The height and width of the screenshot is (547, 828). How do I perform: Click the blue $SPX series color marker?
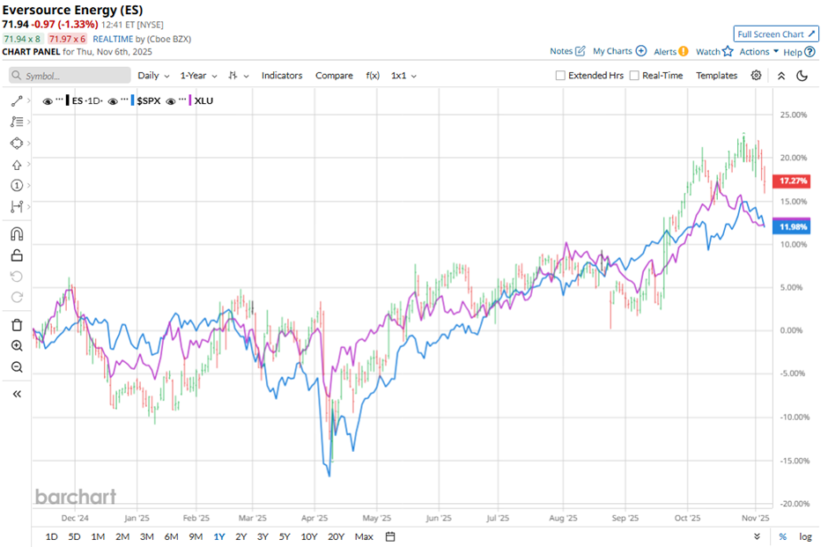[x=132, y=100]
